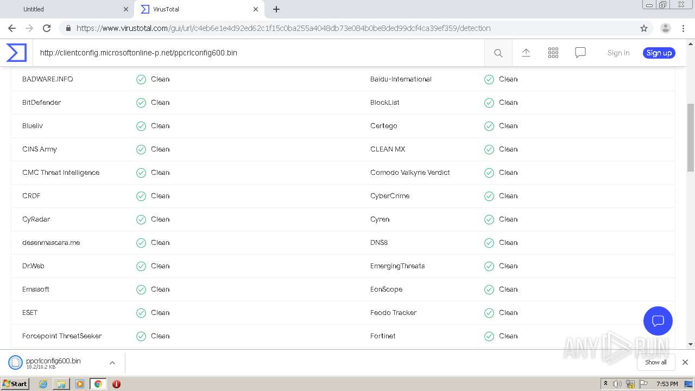Open the Chrome profile avatar icon
The width and height of the screenshot is (695, 391).
(666, 28)
